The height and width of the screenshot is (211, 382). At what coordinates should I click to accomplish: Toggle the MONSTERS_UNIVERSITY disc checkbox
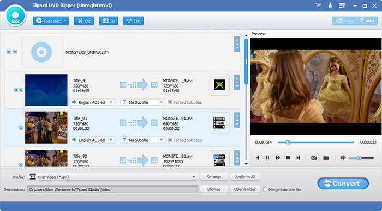click(x=15, y=52)
